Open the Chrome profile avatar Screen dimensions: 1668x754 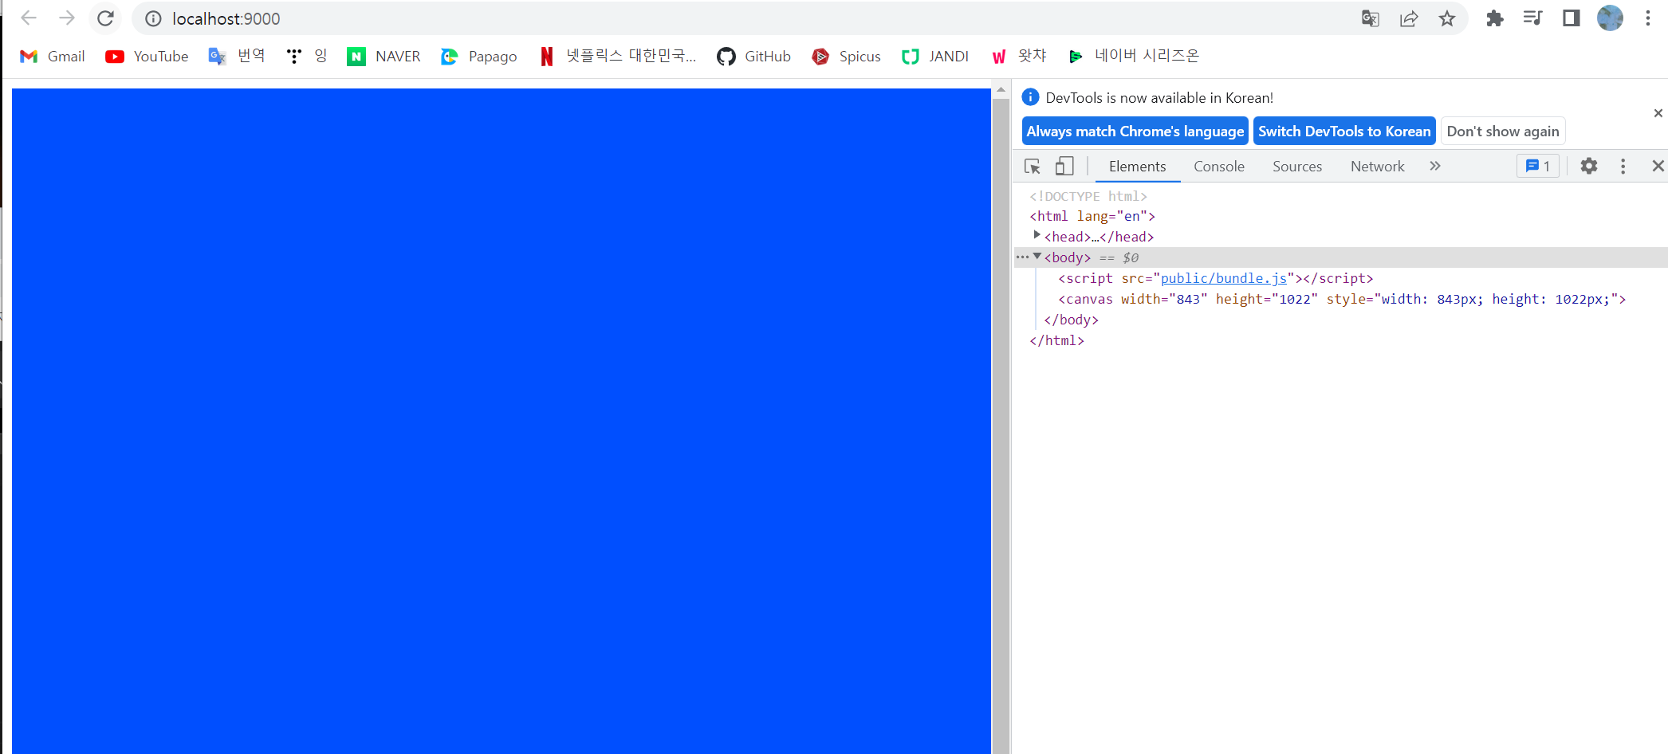coord(1610,18)
